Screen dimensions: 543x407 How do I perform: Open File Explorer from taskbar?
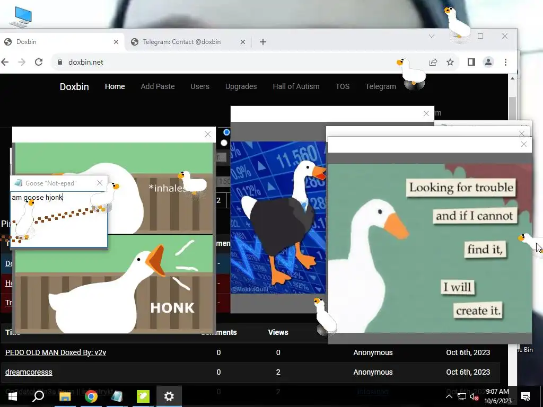click(65, 396)
